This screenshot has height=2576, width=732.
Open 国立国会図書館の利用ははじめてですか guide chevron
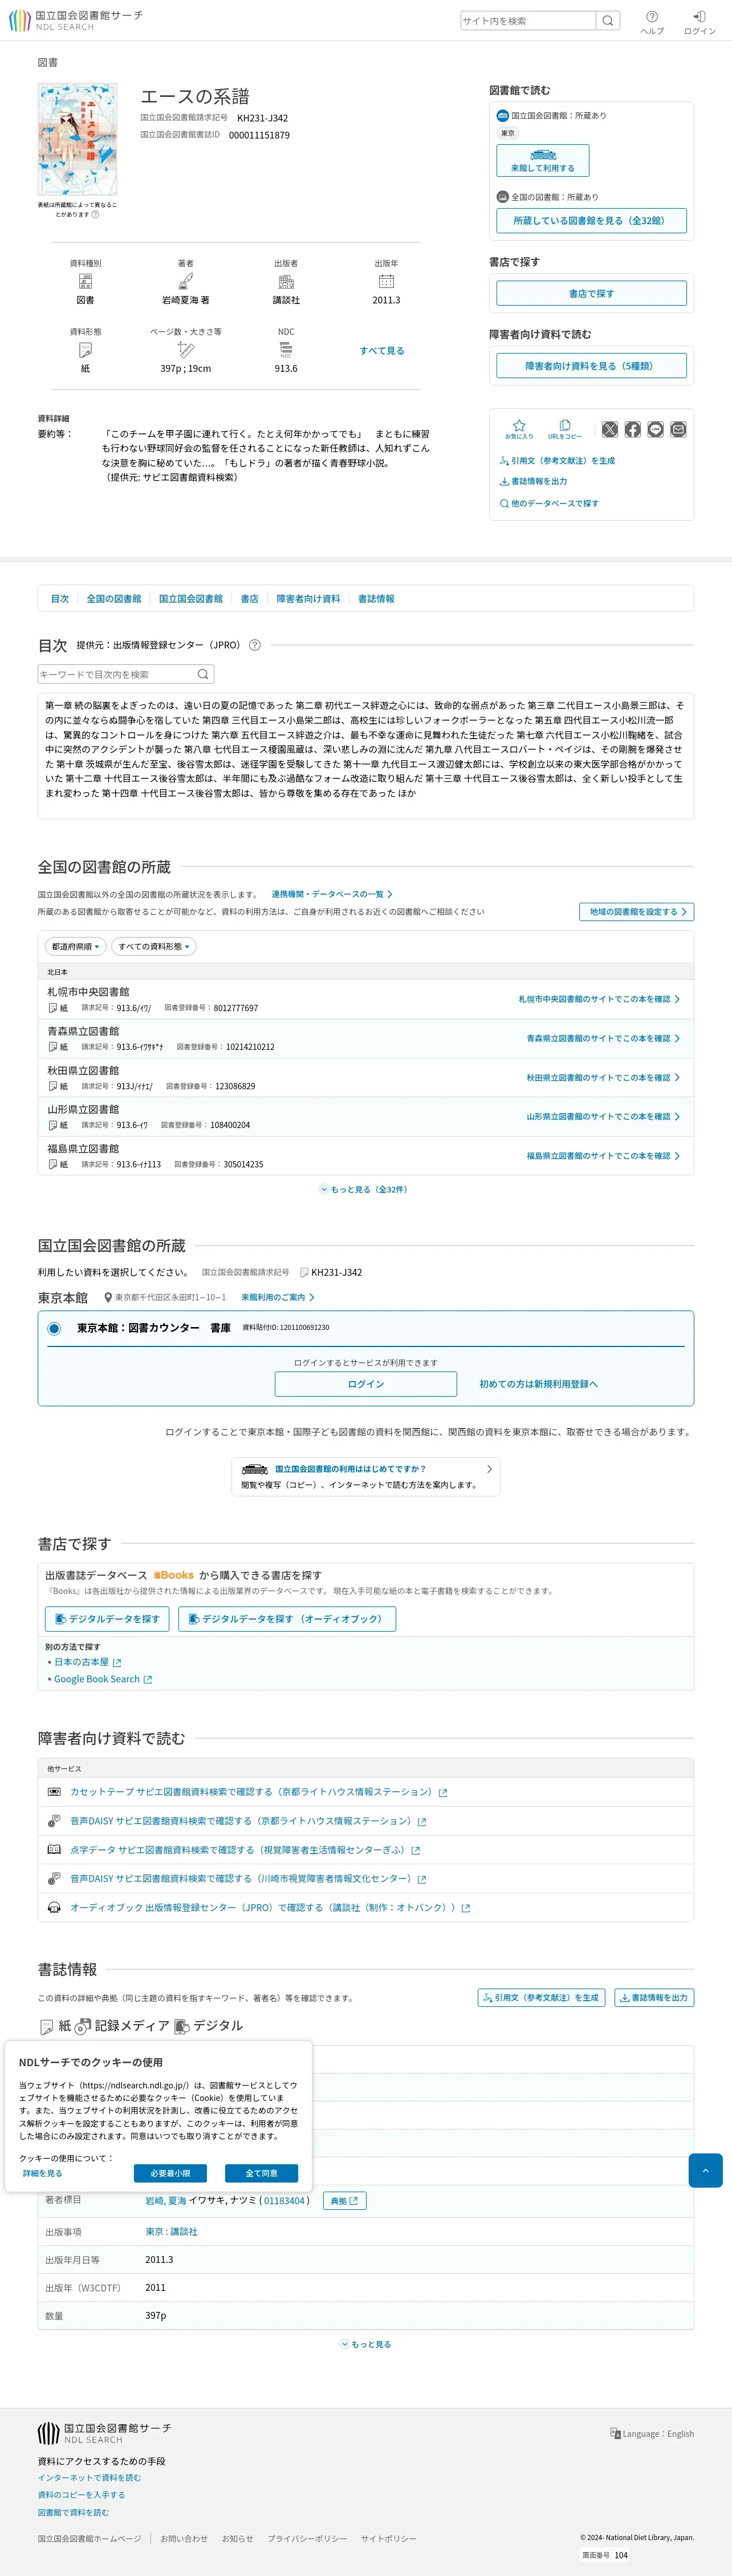tap(489, 1469)
